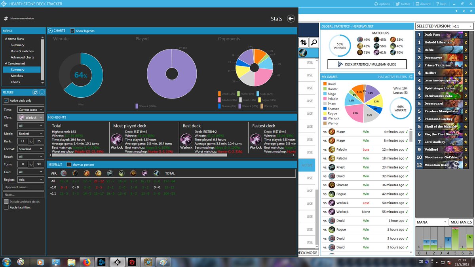Click the settings gear beside Has Active Filters
Image resolution: width=475 pixels, height=267 pixels.
411,77
